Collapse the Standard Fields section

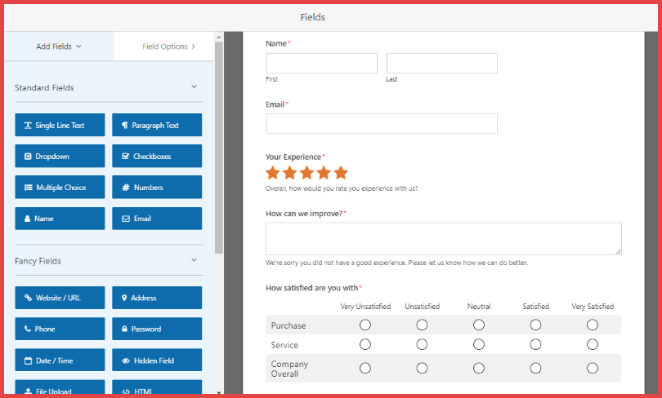pos(194,87)
